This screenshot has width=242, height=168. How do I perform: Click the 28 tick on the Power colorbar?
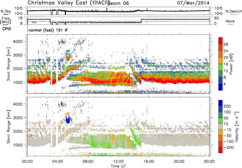point(226,44)
